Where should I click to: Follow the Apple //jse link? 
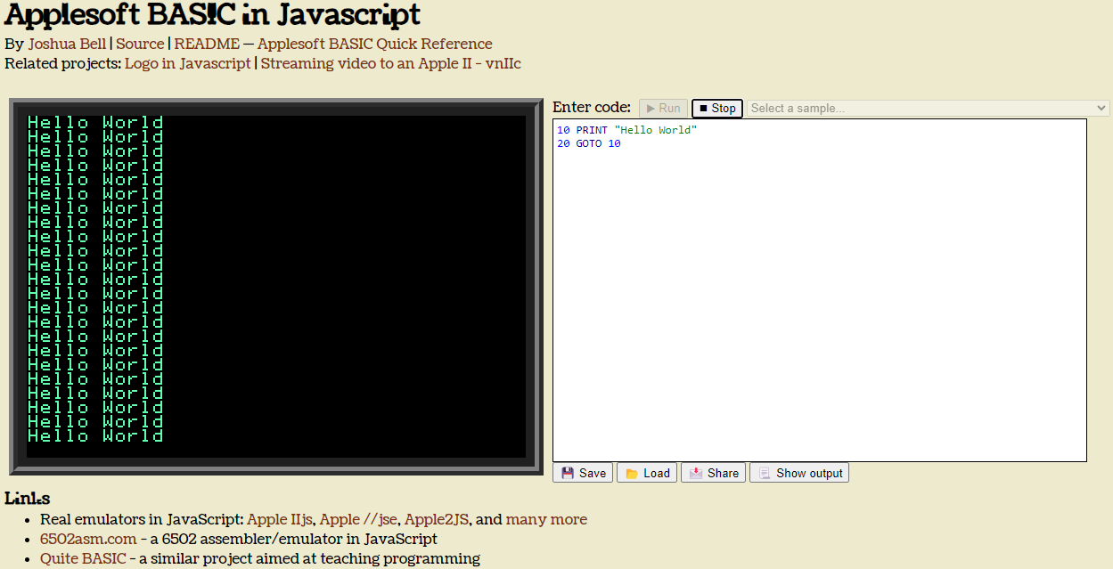point(358,519)
